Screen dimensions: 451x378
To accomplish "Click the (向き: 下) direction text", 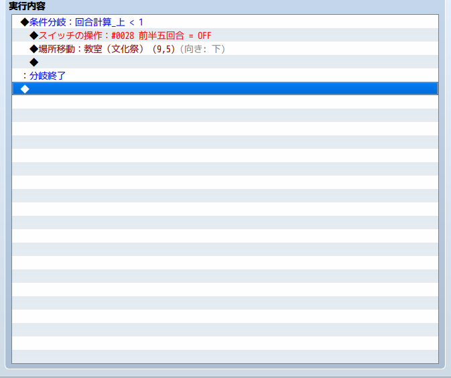I will [202, 49].
